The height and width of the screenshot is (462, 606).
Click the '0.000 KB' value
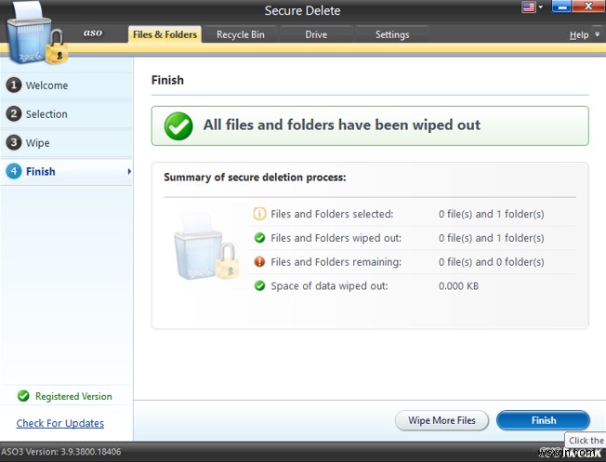point(458,286)
